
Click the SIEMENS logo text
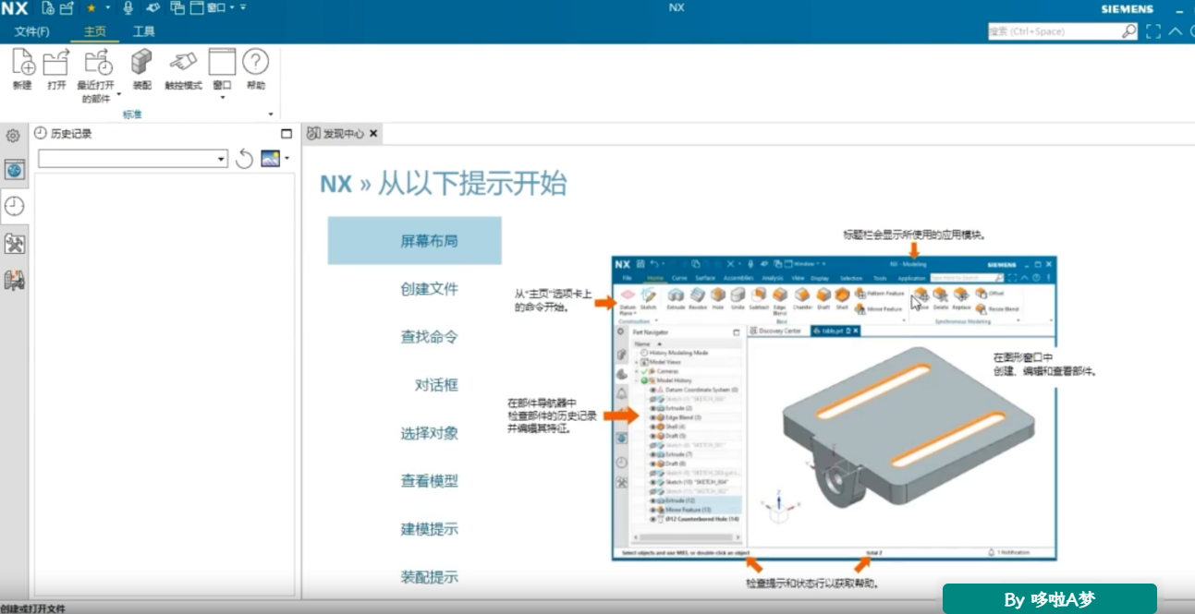[x=1126, y=8]
